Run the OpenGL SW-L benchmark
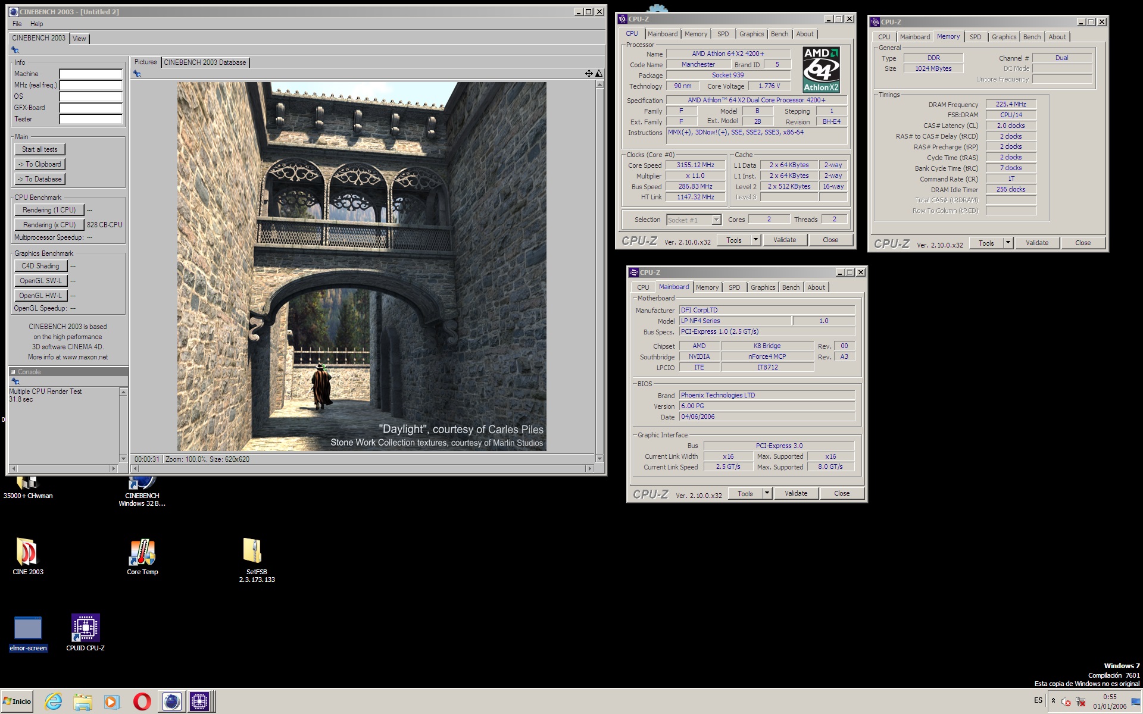This screenshot has height=714, width=1143. [x=40, y=281]
